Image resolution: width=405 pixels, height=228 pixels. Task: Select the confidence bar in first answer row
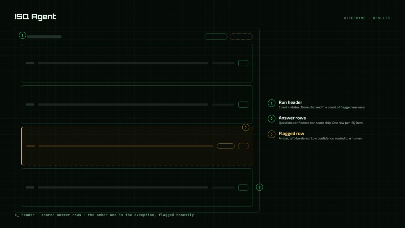click(x=223, y=63)
